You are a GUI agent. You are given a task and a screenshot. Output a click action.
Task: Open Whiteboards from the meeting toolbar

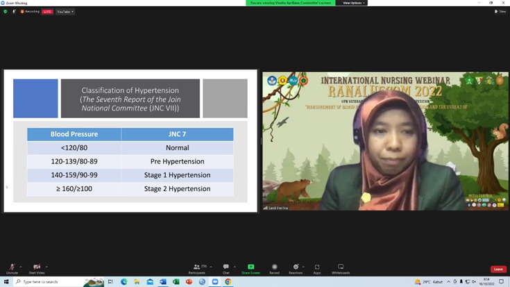click(341, 267)
